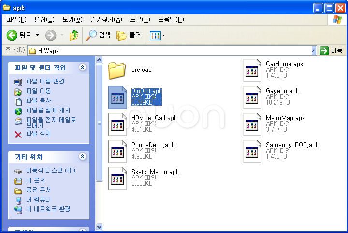Collapse the 파일 및 폴더 작업 panel

[82, 67]
